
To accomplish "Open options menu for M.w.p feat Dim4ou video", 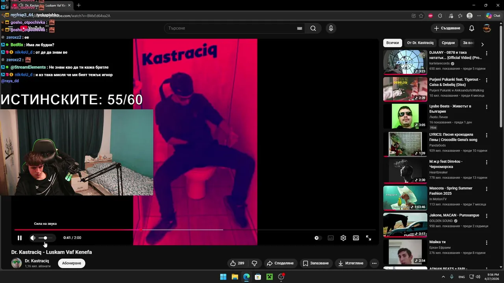I will [x=487, y=162].
